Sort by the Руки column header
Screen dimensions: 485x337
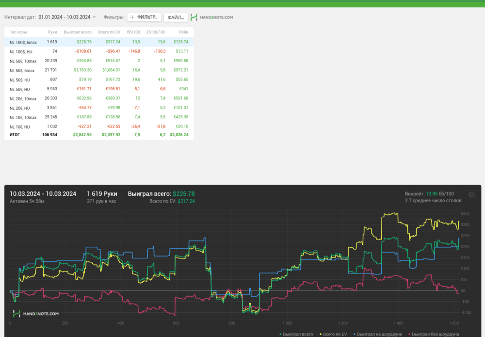click(52, 32)
